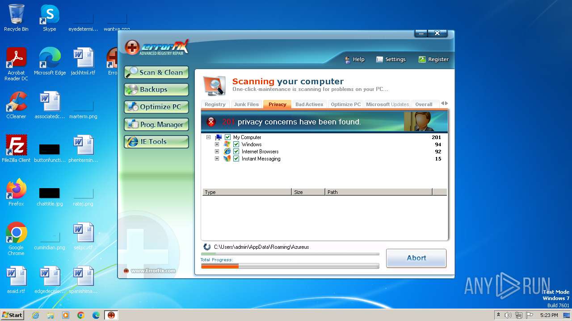Open Chrome from the taskbar
Image resolution: width=572 pixels, height=321 pixels.
pyautogui.click(x=81, y=315)
